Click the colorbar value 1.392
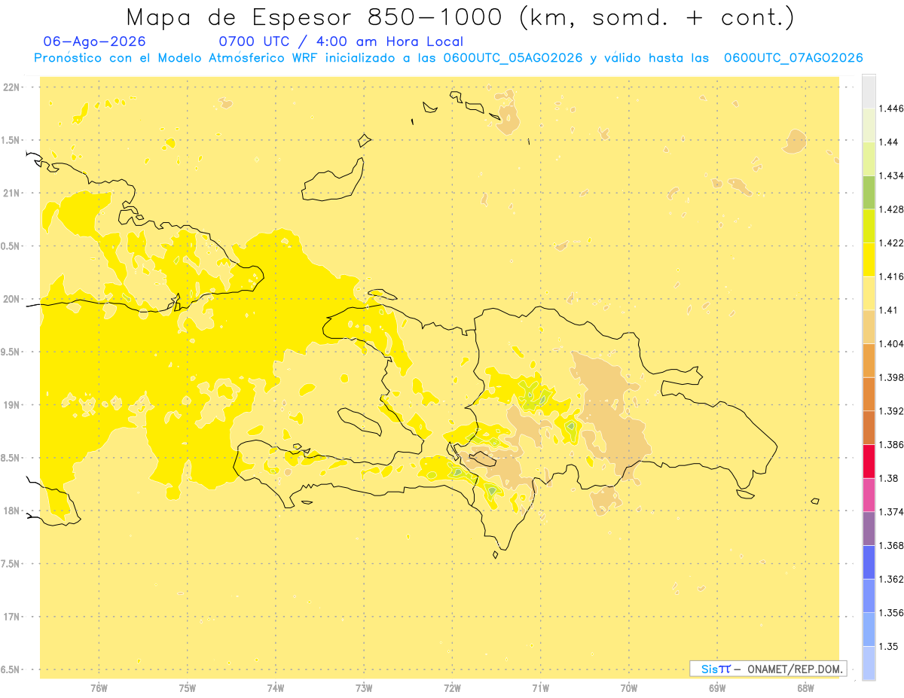 (x=891, y=411)
